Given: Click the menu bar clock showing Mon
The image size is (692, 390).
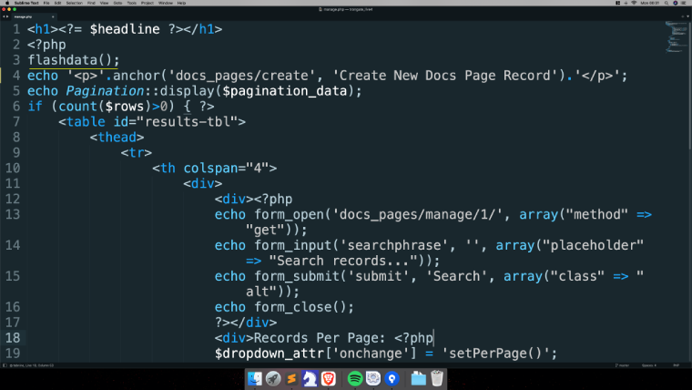Looking at the screenshot, I should tap(649, 3).
